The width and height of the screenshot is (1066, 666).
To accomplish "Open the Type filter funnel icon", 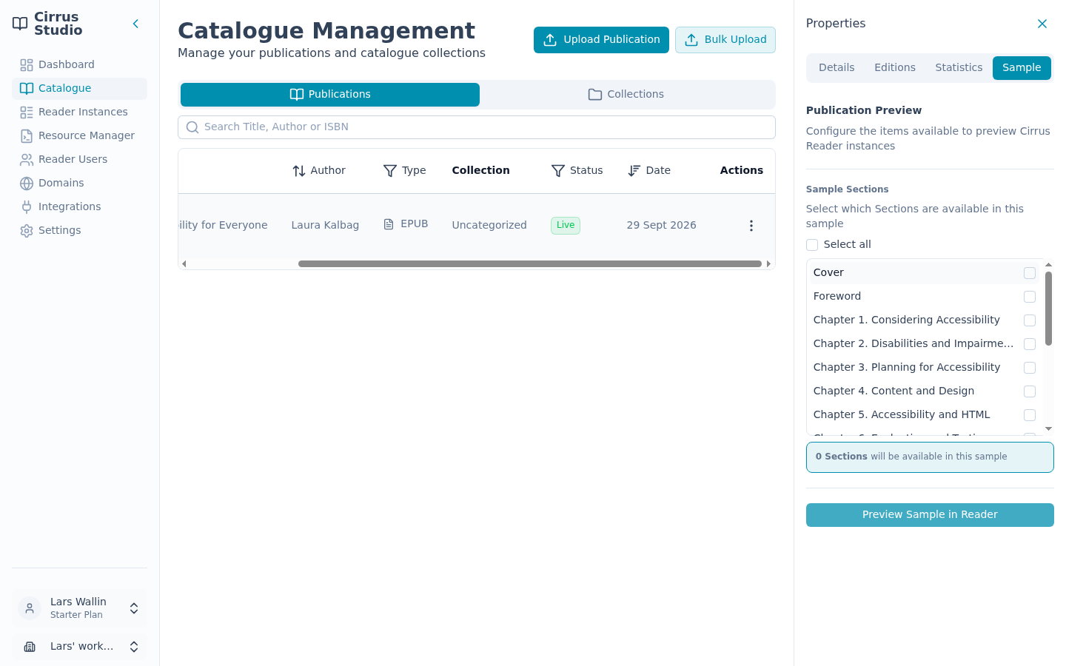I will point(390,171).
